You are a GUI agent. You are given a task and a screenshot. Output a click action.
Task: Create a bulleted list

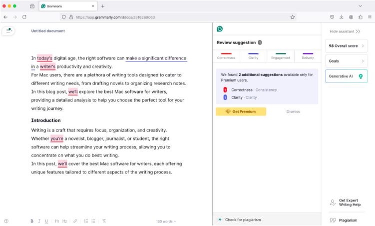(x=93, y=220)
